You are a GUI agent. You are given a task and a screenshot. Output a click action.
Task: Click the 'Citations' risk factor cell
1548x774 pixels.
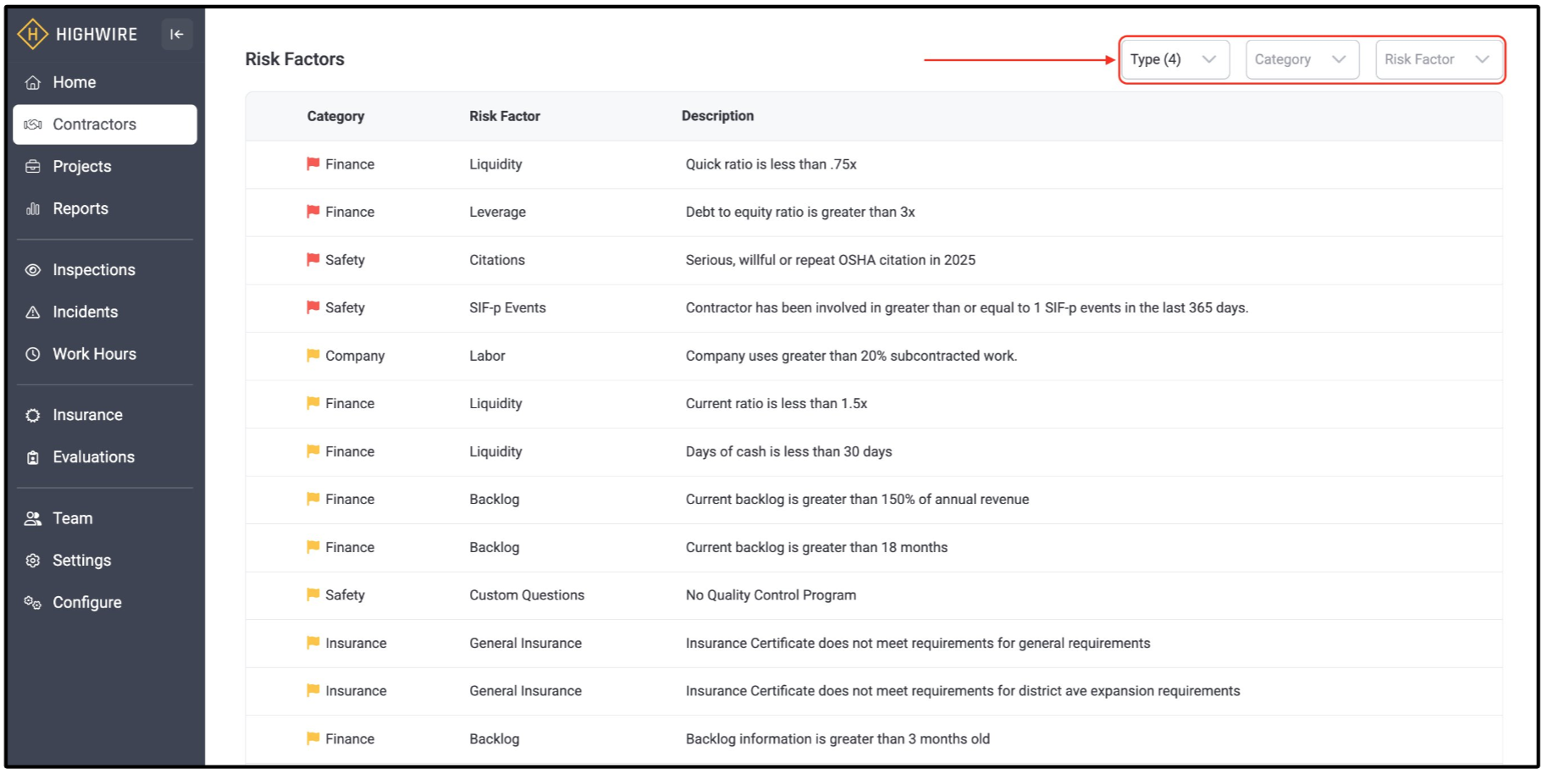497,260
